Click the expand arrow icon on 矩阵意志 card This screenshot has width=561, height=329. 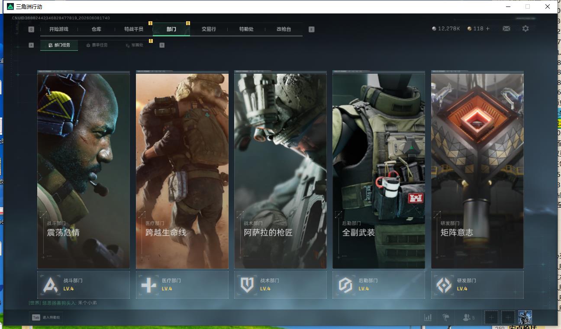pos(437,214)
